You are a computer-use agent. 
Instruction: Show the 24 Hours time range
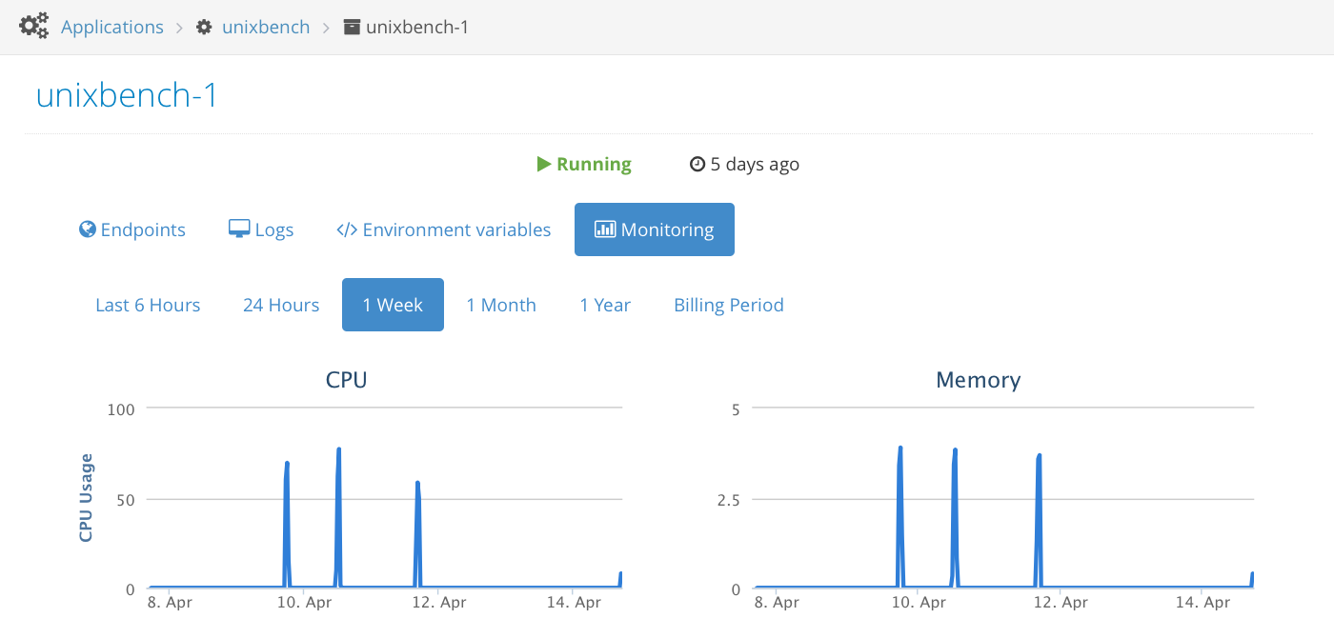281,306
